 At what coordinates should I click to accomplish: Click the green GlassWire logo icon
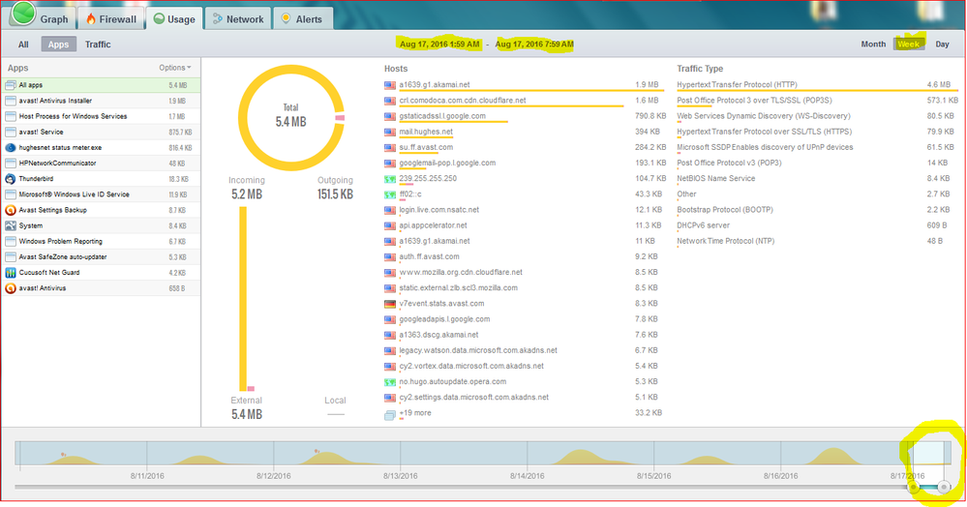point(23,15)
